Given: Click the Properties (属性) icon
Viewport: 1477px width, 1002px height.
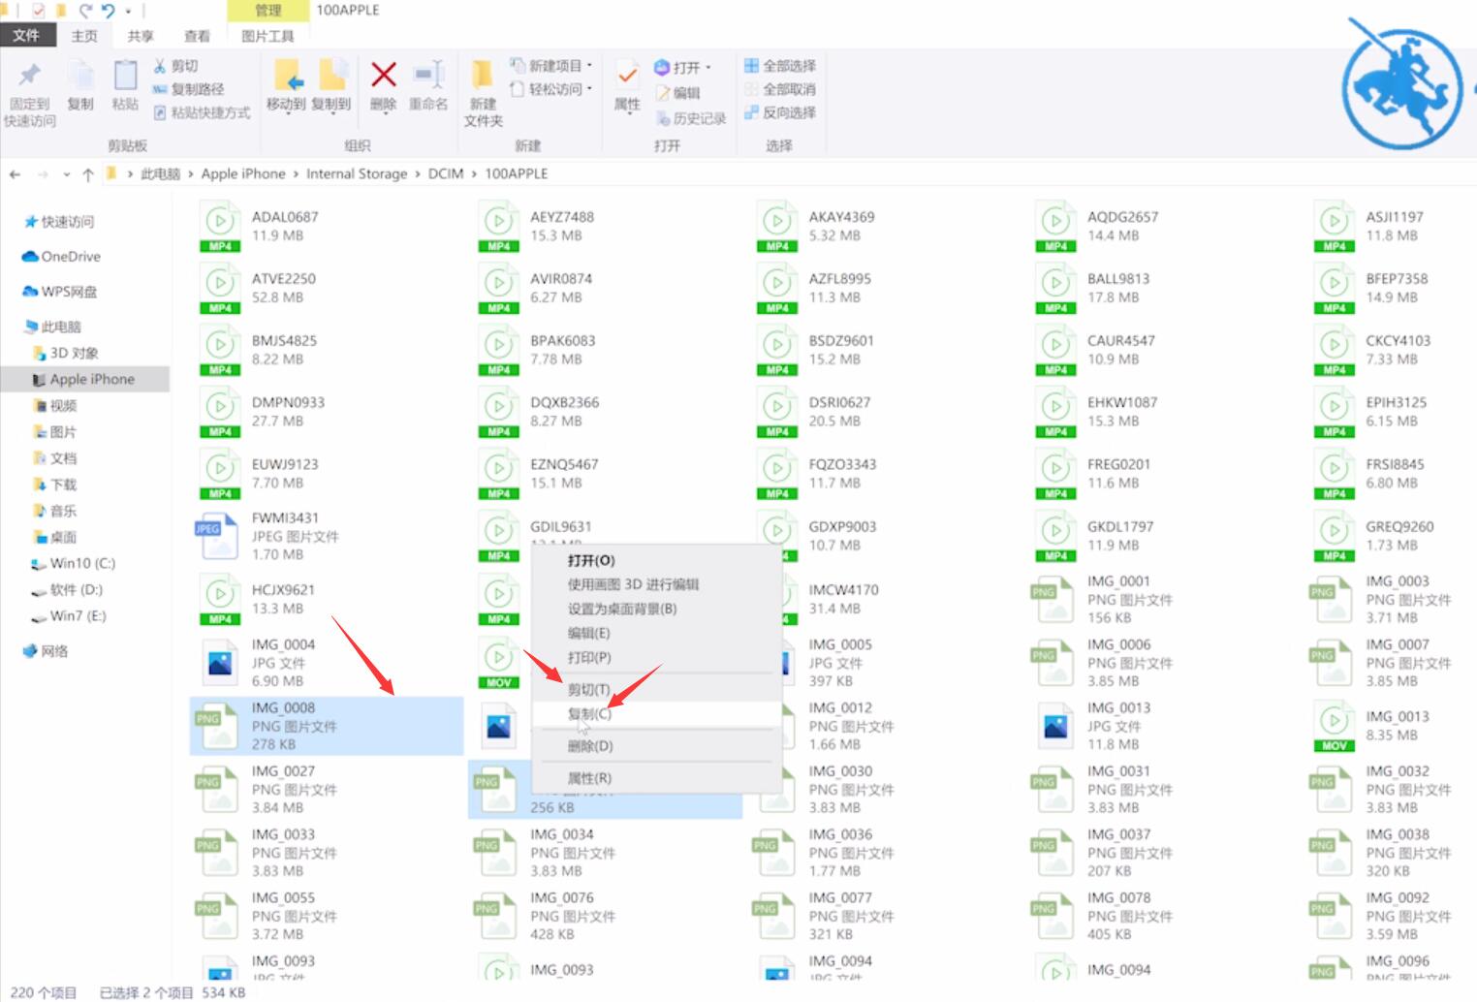Looking at the screenshot, I should 627,76.
